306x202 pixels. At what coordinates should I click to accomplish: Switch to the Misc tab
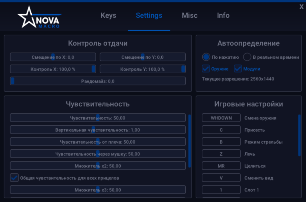[x=189, y=16]
